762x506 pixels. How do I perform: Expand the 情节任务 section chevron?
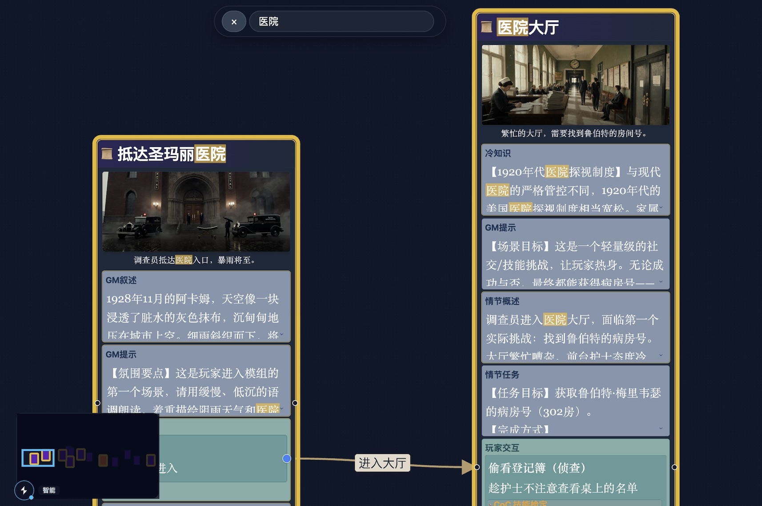pos(661,428)
